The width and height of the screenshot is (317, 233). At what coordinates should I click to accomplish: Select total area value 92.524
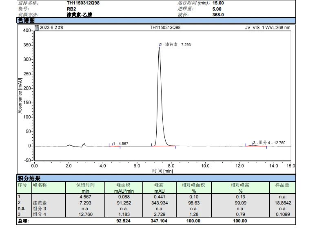[123, 221]
